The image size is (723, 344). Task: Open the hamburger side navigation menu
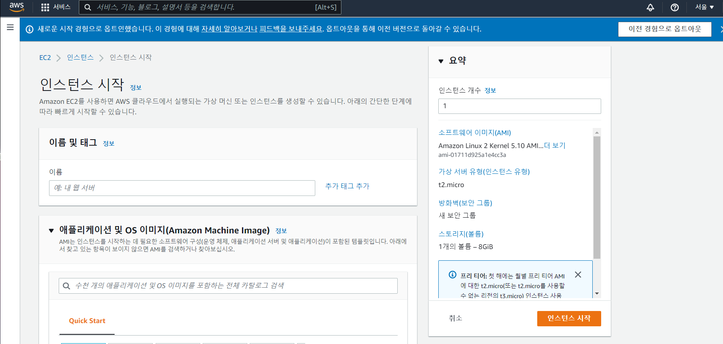pos(10,27)
